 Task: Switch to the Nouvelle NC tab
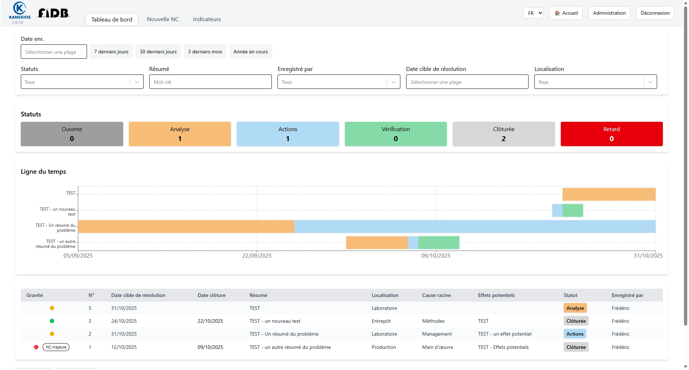(163, 19)
